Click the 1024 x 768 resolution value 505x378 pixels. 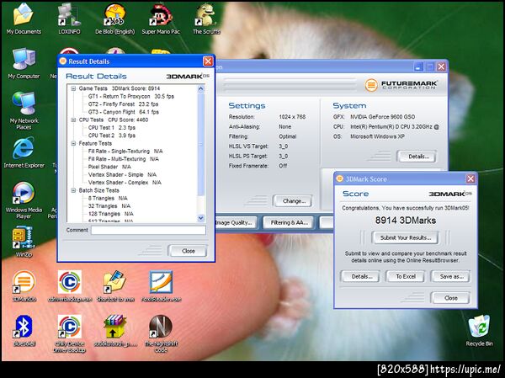[292, 117]
